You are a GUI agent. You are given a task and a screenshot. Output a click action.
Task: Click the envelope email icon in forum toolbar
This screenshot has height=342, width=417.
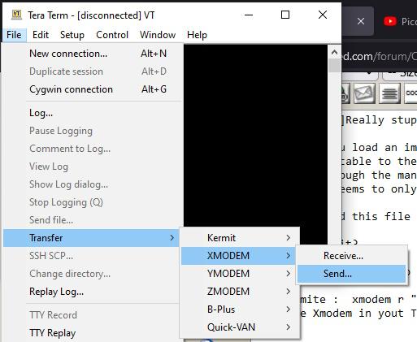[363, 93]
